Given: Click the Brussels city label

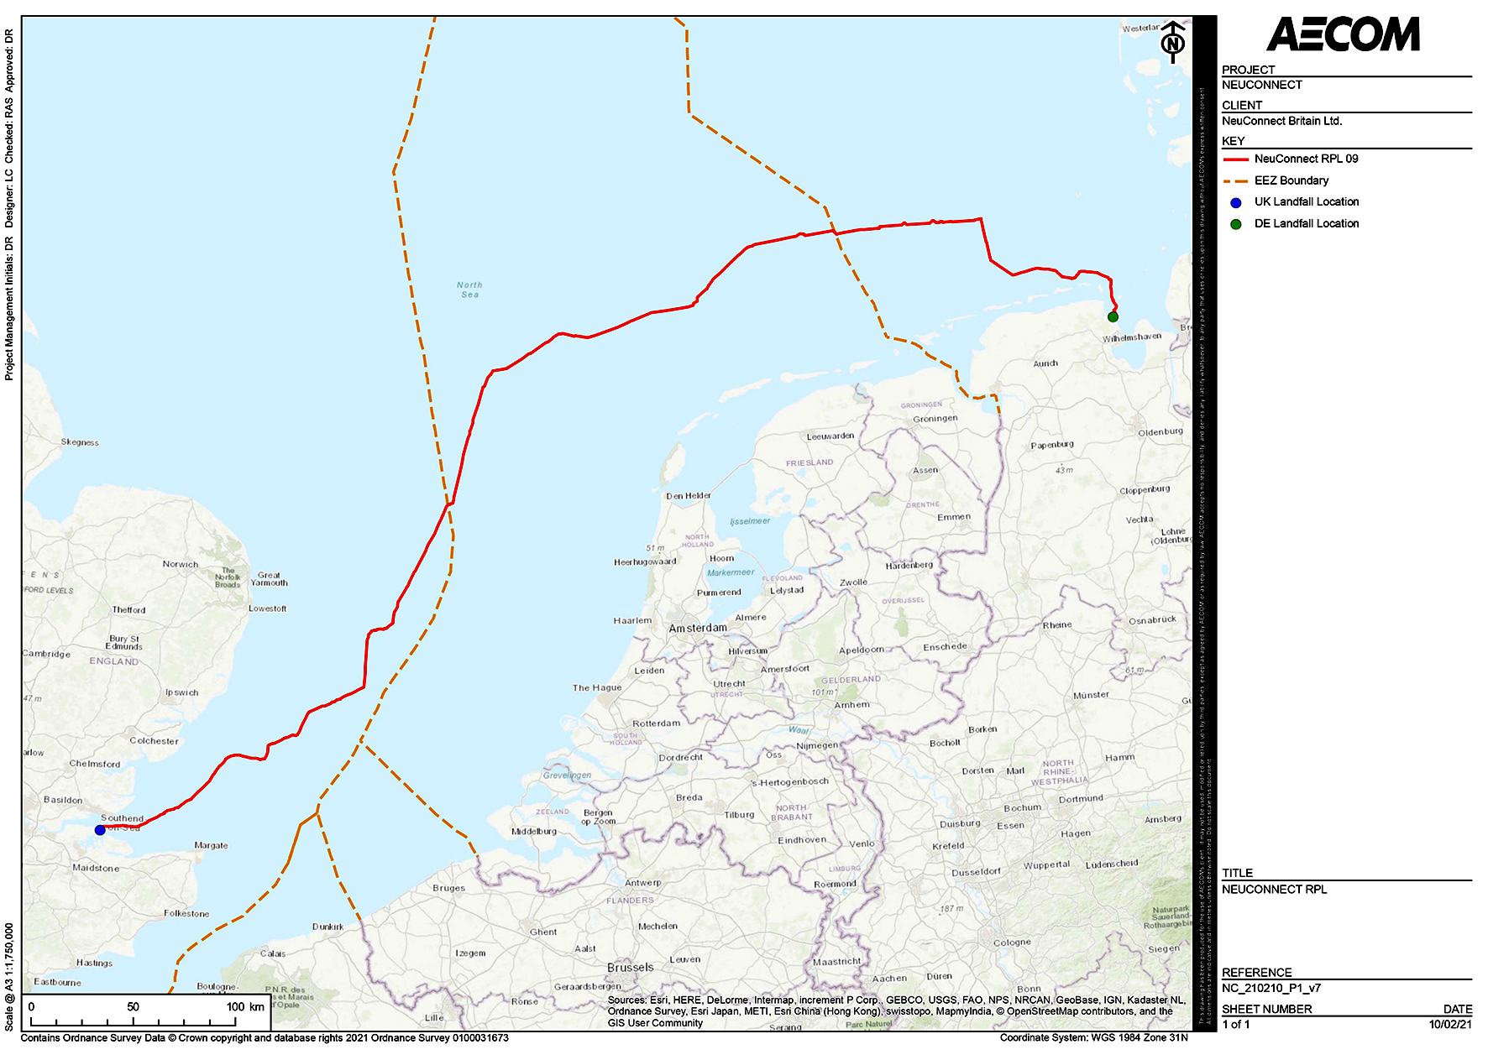Looking at the screenshot, I should (630, 967).
